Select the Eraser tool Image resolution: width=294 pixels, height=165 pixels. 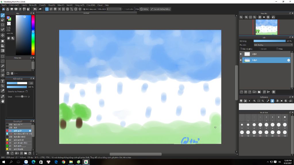pyautogui.click(x=3, y=20)
